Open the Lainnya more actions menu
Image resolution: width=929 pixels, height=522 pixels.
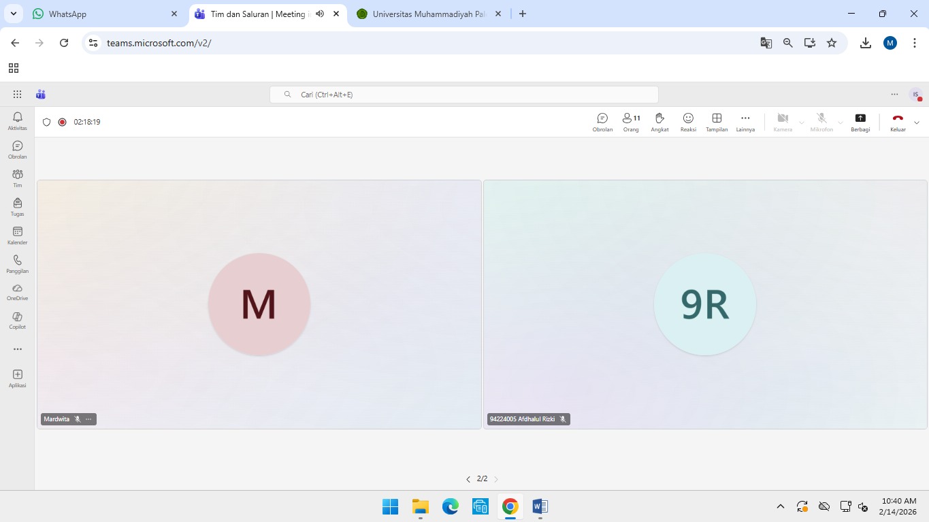point(745,122)
